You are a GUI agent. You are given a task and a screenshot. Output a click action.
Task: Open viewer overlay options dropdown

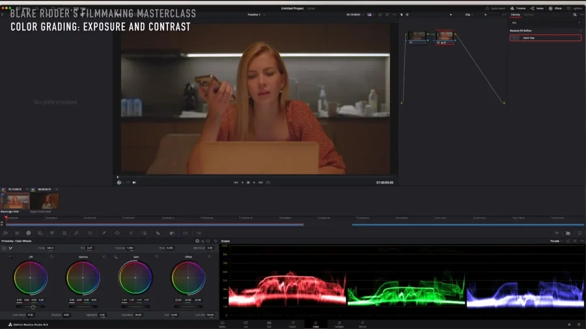[120, 183]
